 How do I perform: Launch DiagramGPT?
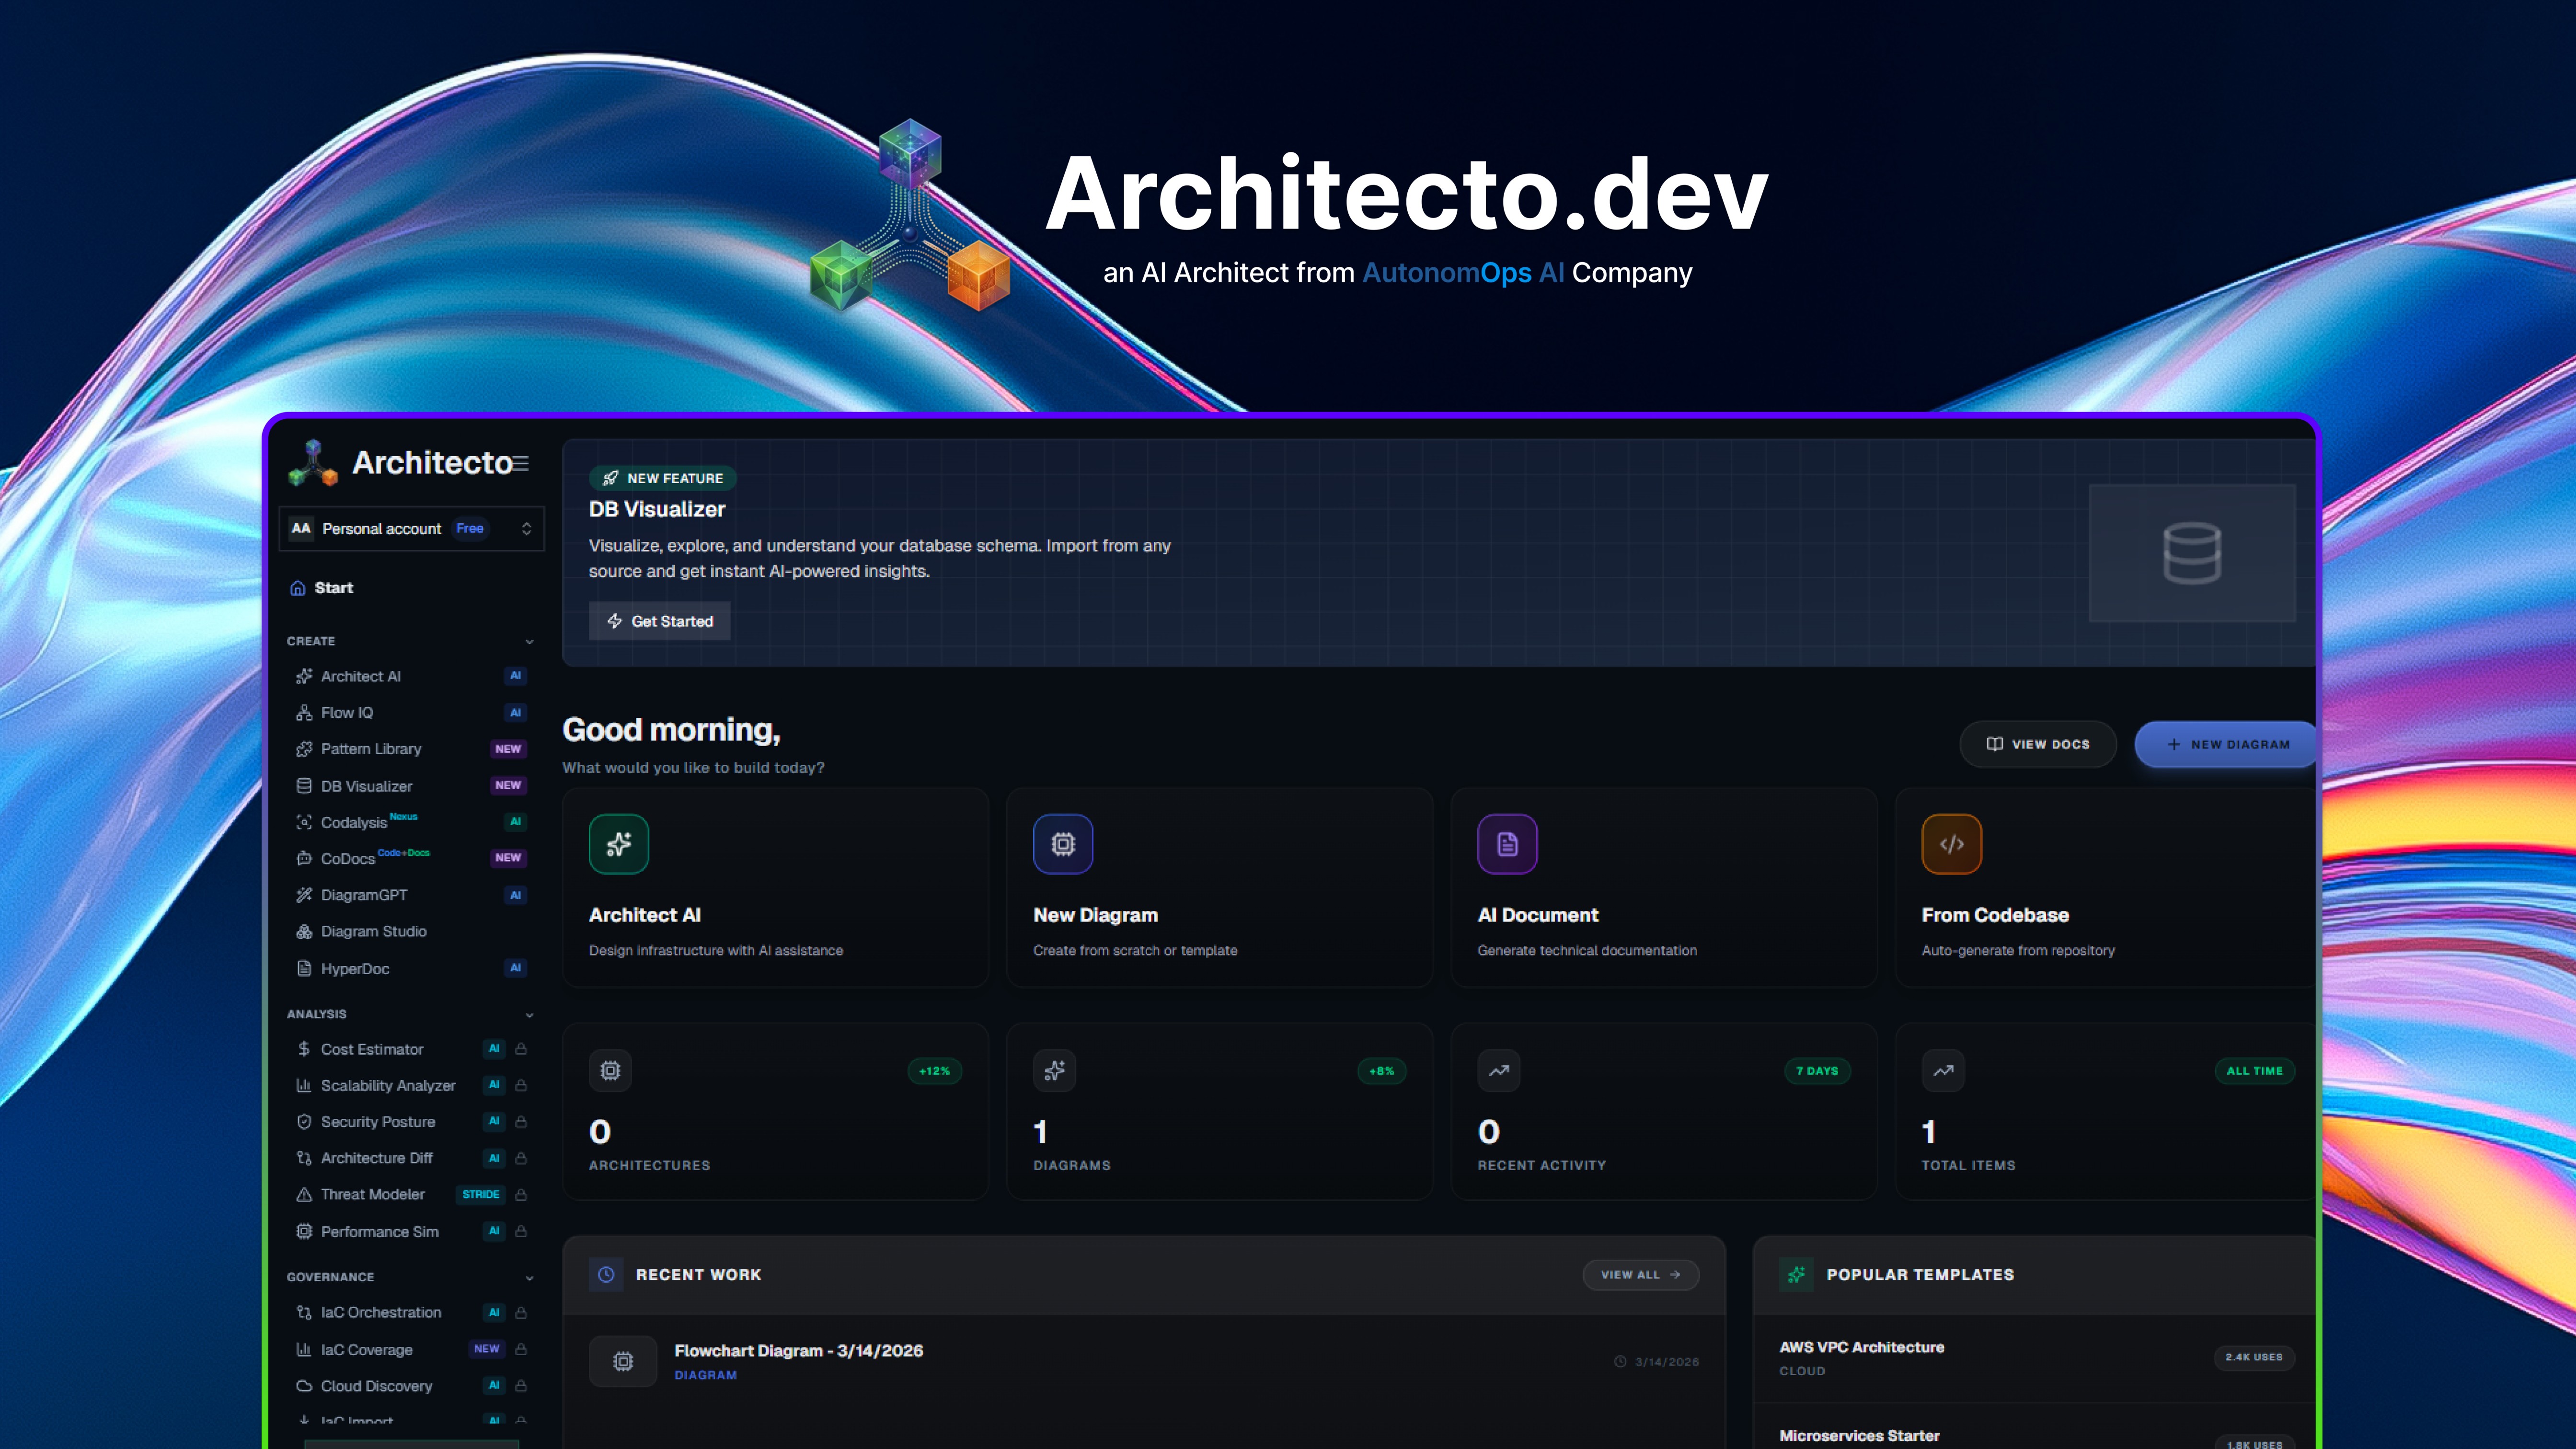point(363,895)
